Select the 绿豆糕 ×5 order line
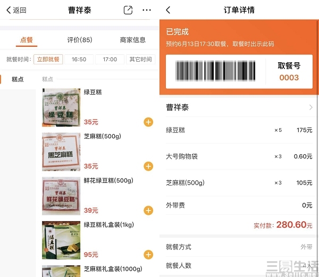The image size is (319, 277). click(x=239, y=130)
